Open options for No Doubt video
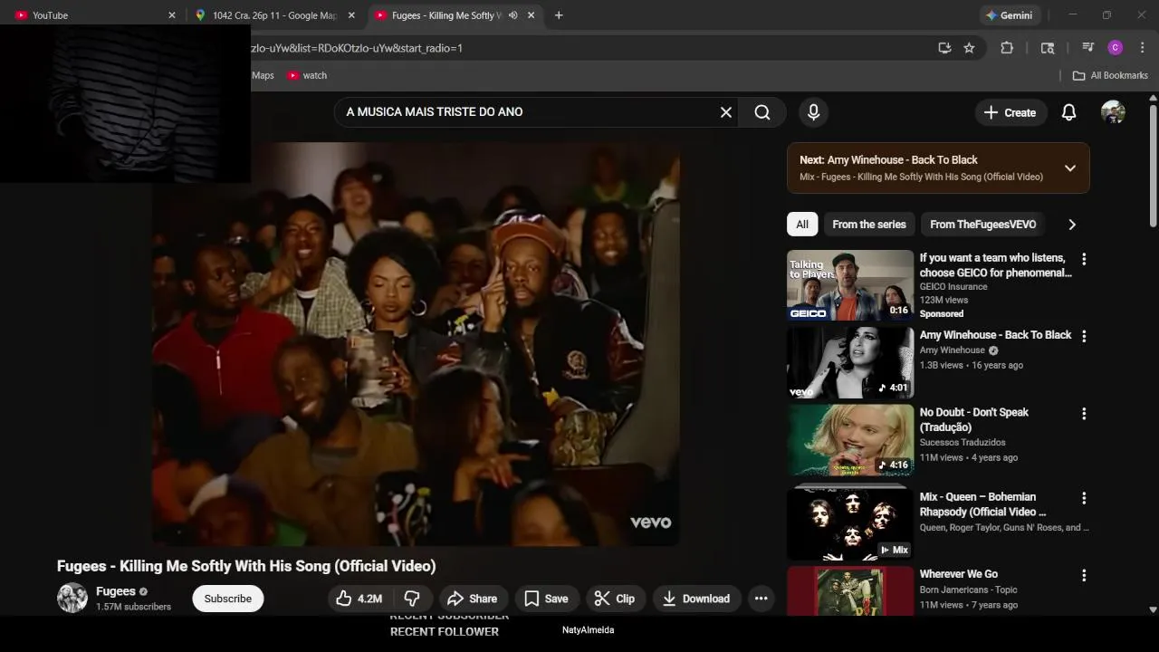1159x652 pixels. pos(1083,414)
